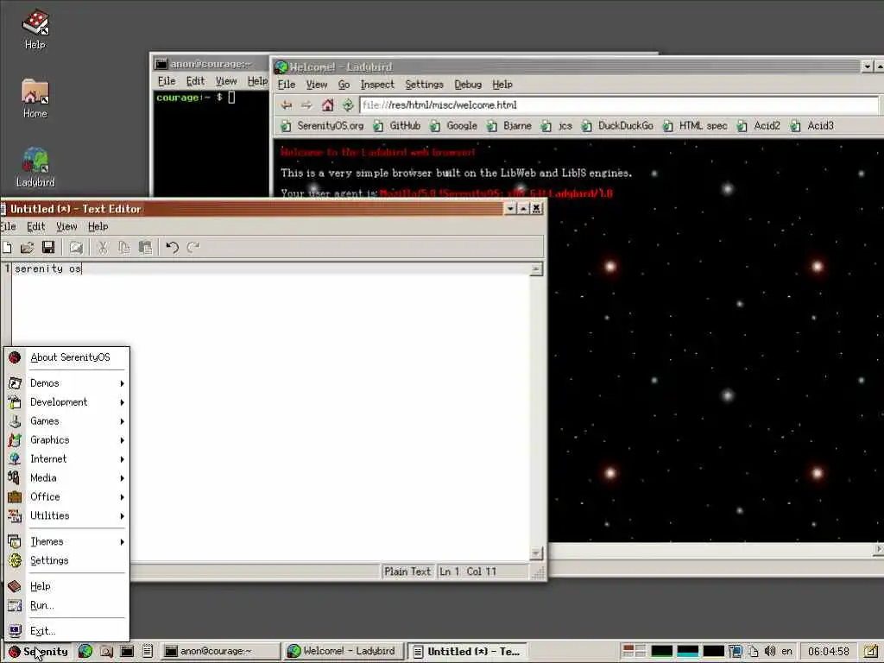Click the Copy icon in Text Editor toolbar

123,247
